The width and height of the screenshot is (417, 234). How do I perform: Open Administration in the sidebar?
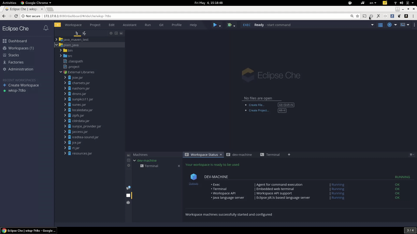point(21,69)
